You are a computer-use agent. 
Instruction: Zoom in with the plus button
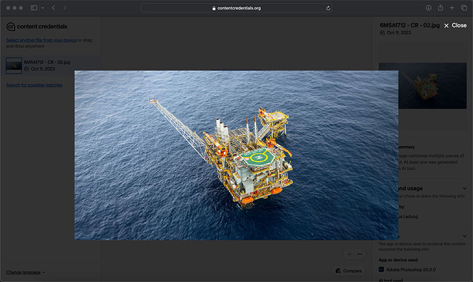[349, 254]
